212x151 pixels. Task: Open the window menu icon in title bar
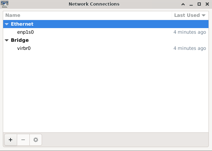pos(5,4)
